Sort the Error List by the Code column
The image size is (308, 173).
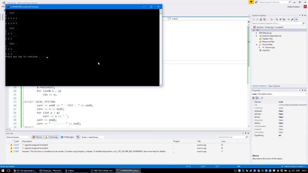[16, 141]
